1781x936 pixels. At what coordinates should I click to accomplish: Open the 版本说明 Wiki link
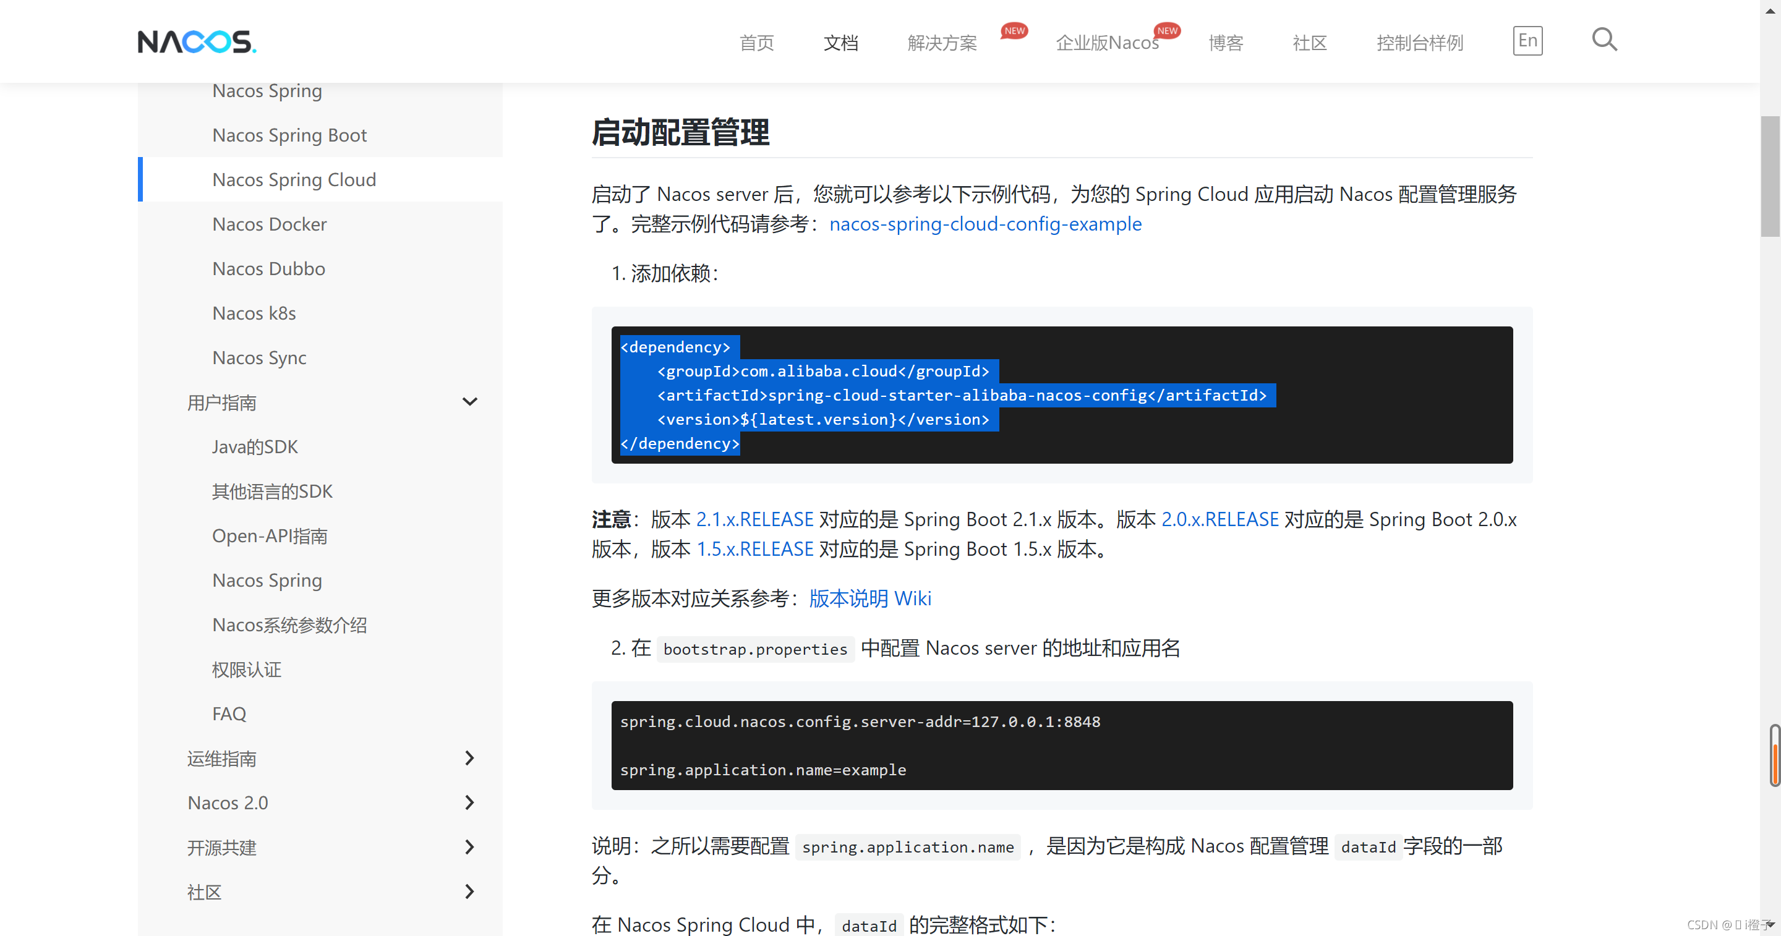(x=869, y=598)
